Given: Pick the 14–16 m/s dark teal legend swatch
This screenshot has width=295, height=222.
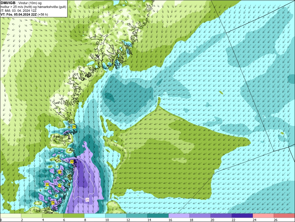Looking at the screenshot, I should (x=158, y=216).
